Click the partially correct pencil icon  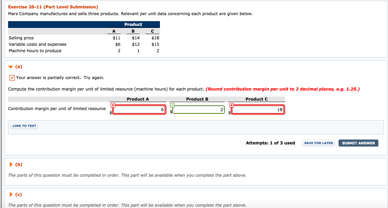[x=12, y=78]
